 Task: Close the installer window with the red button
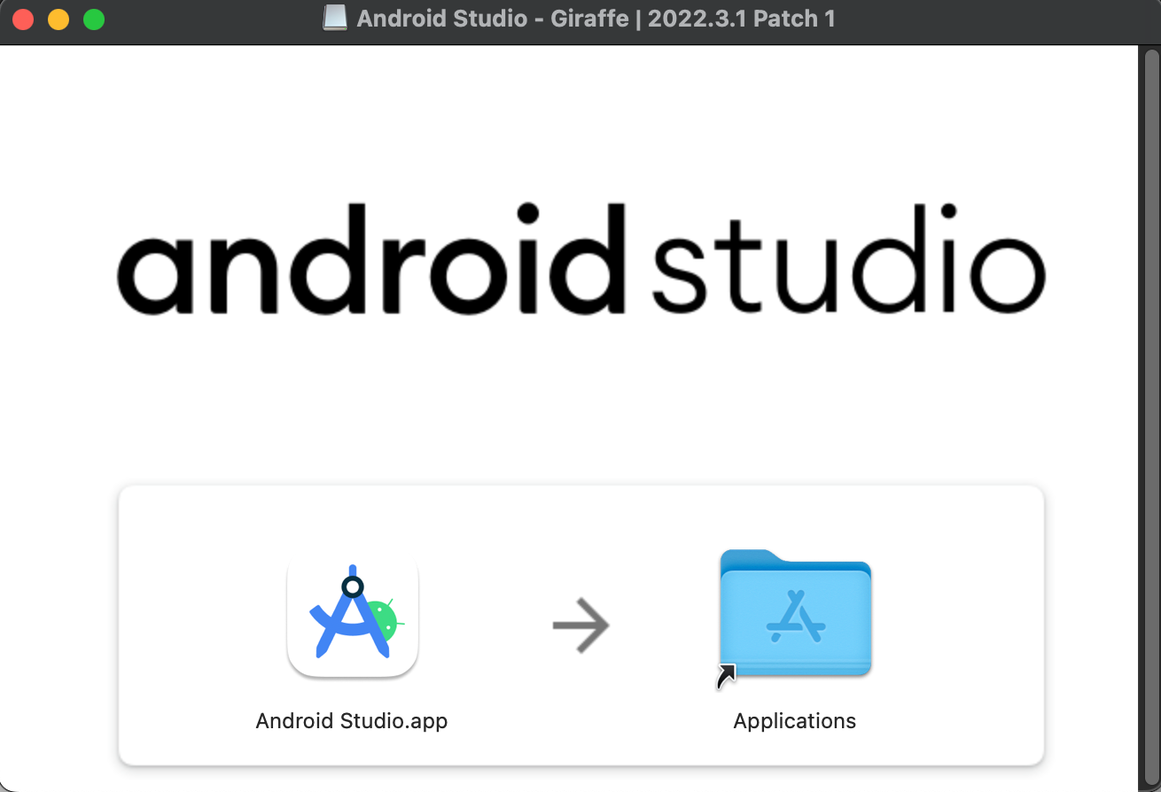[x=23, y=19]
